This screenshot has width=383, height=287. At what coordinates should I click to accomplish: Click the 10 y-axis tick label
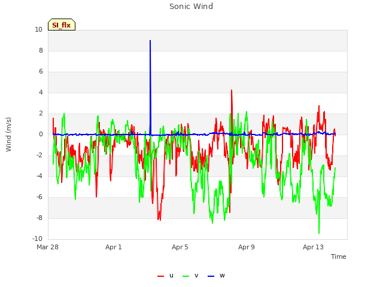(x=38, y=29)
